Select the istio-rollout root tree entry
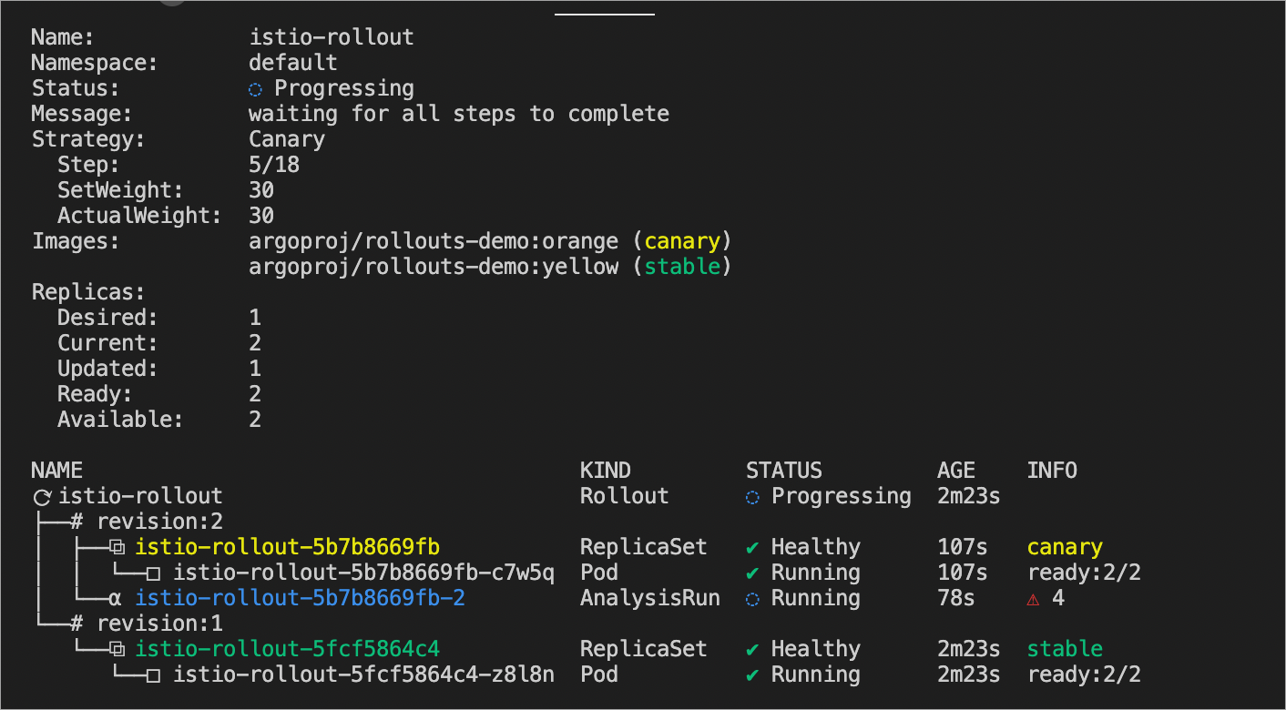 140,497
